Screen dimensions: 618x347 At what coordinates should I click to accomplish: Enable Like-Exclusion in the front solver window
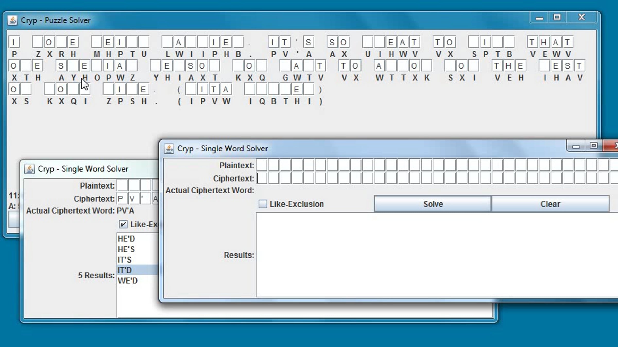[x=263, y=204]
